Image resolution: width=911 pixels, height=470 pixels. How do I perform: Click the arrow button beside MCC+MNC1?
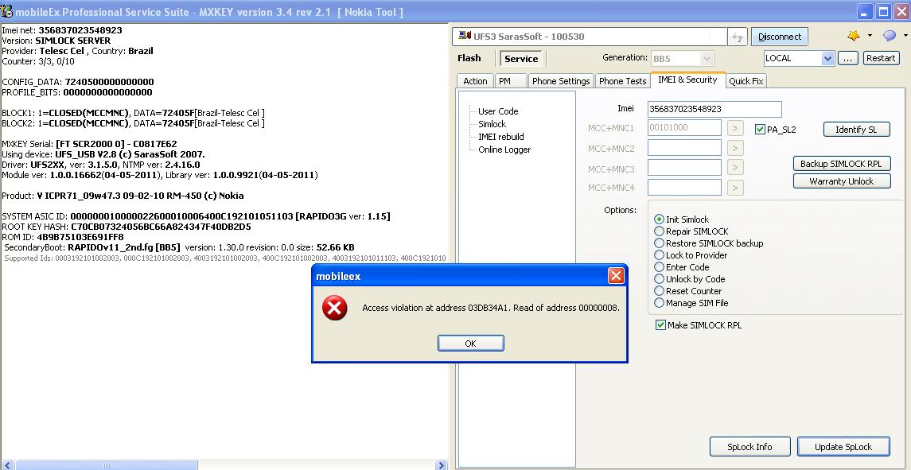coord(735,128)
